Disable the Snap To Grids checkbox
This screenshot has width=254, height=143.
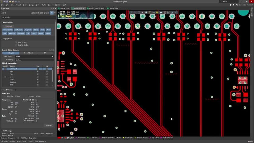point(16,42)
